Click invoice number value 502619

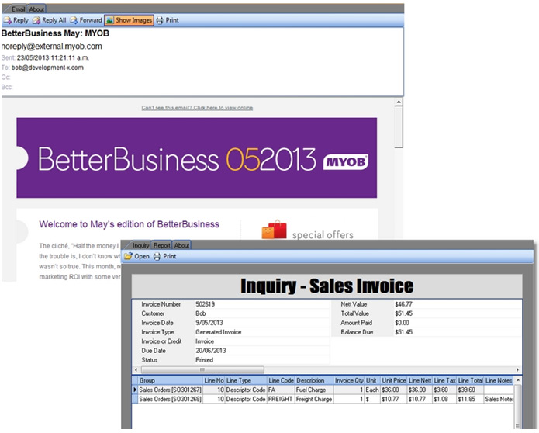pos(206,304)
